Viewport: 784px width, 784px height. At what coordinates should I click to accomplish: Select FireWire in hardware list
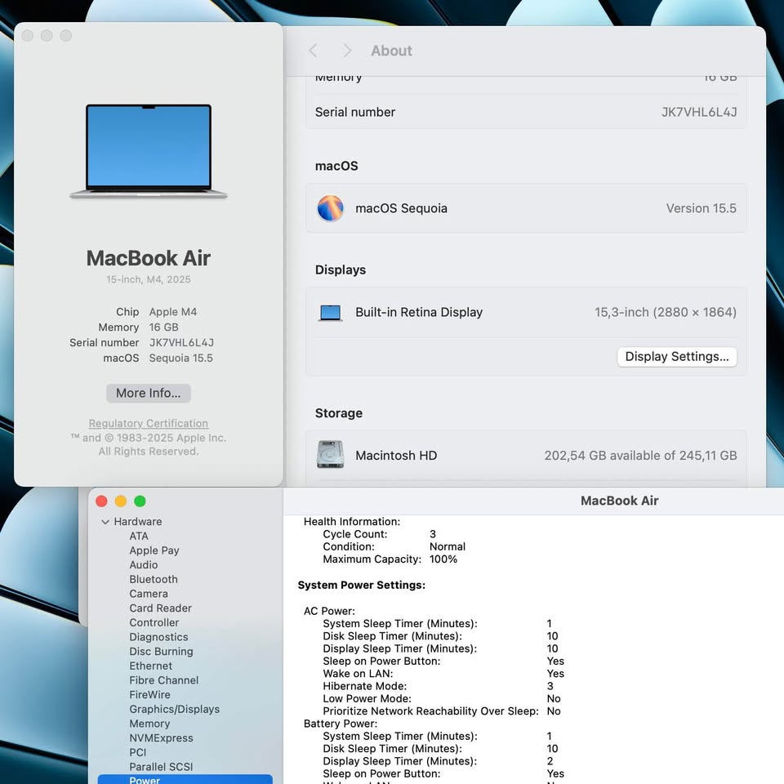149,695
